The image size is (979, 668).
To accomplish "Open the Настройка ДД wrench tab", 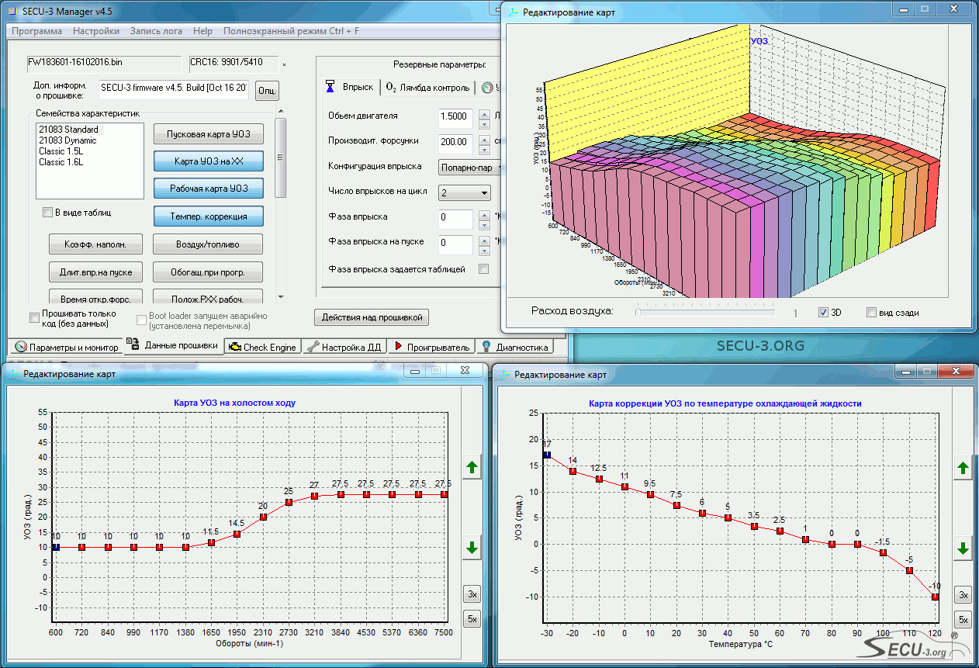I will (x=344, y=347).
